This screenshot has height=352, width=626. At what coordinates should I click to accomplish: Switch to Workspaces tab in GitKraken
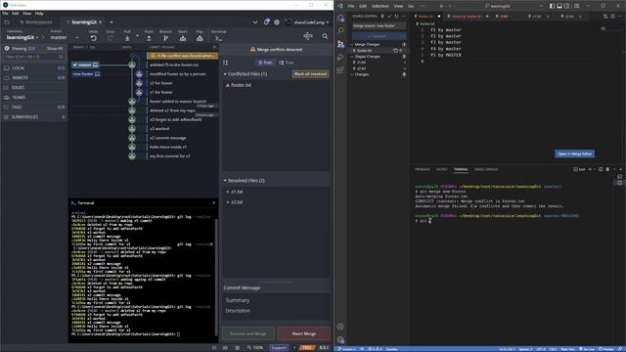click(x=36, y=22)
